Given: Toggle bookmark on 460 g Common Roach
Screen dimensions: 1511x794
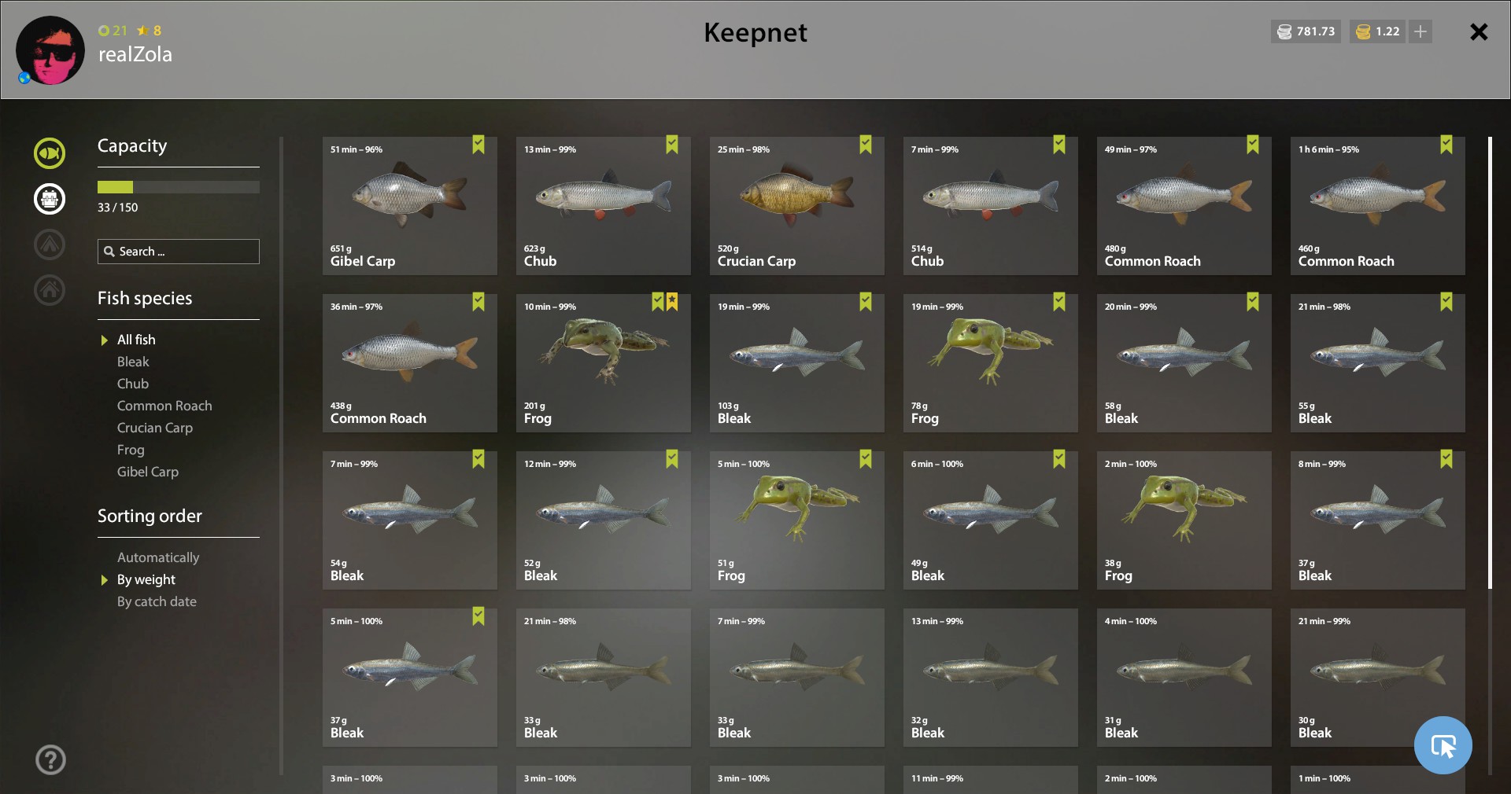Looking at the screenshot, I should [x=1446, y=145].
